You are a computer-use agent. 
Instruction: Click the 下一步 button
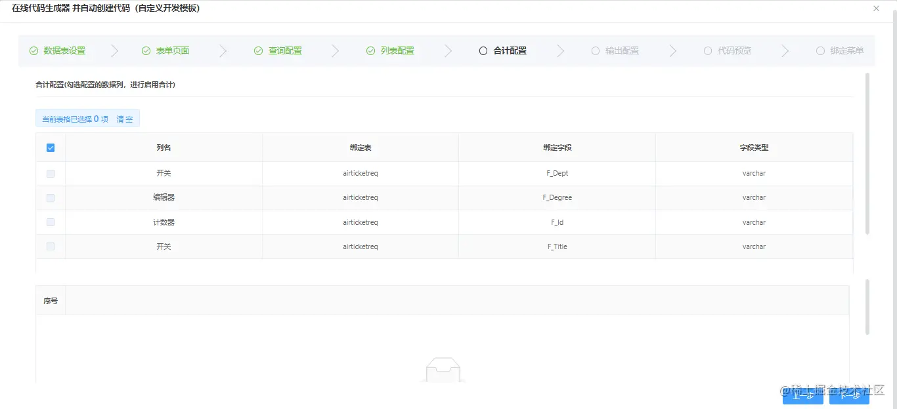[849, 395]
